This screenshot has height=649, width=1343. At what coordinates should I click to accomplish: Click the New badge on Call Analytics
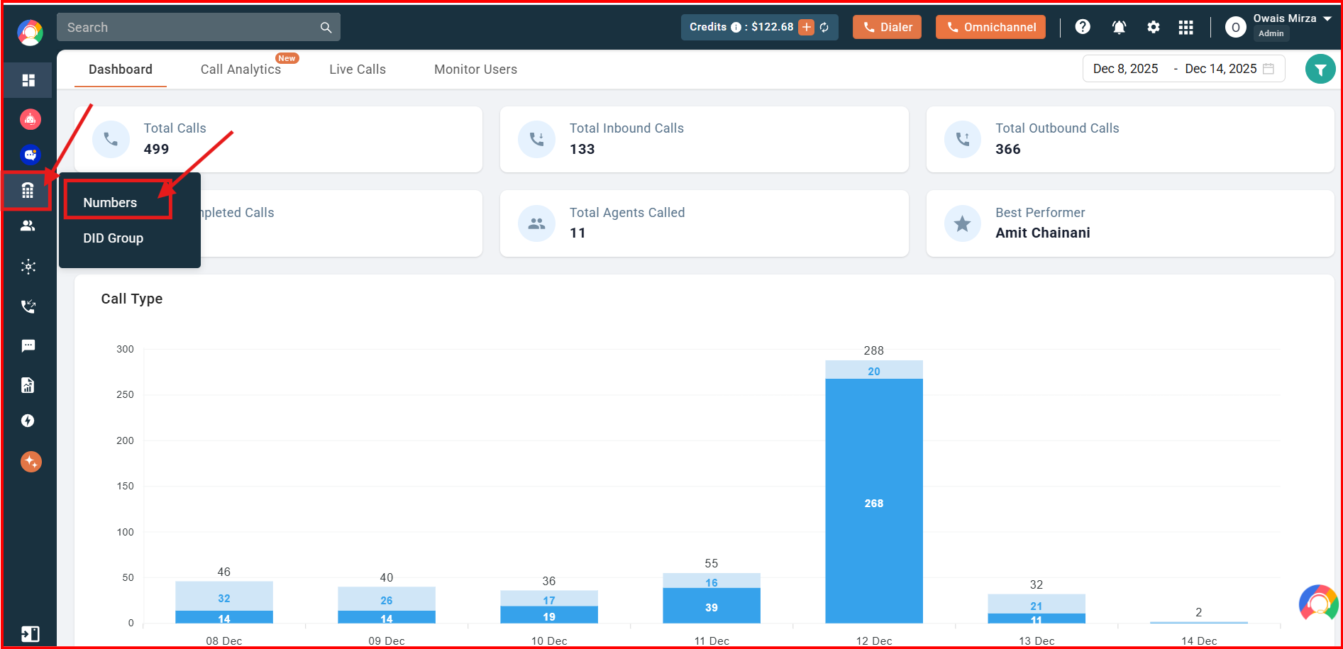click(x=287, y=58)
